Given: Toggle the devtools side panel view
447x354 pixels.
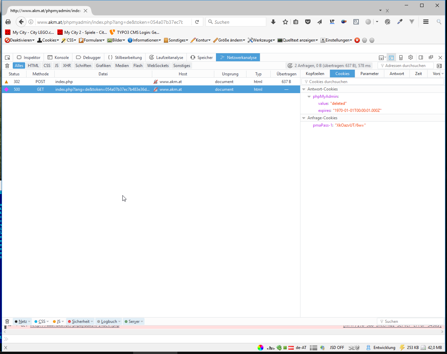Looking at the screenshot, I should [421, 57].
